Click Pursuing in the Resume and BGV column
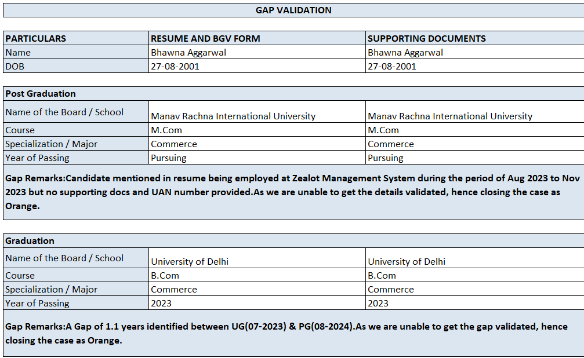The image size is (584, 358). pyautogui.click(x=169, y=158)
